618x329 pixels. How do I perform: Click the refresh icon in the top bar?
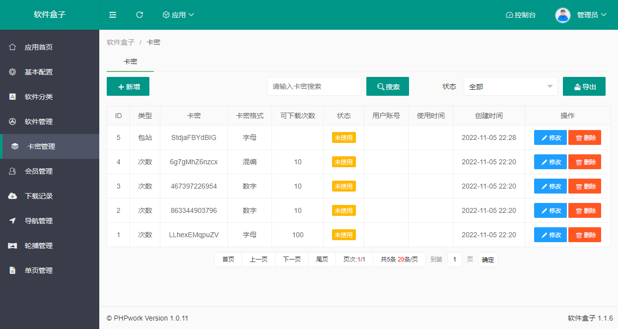point(139,15)
